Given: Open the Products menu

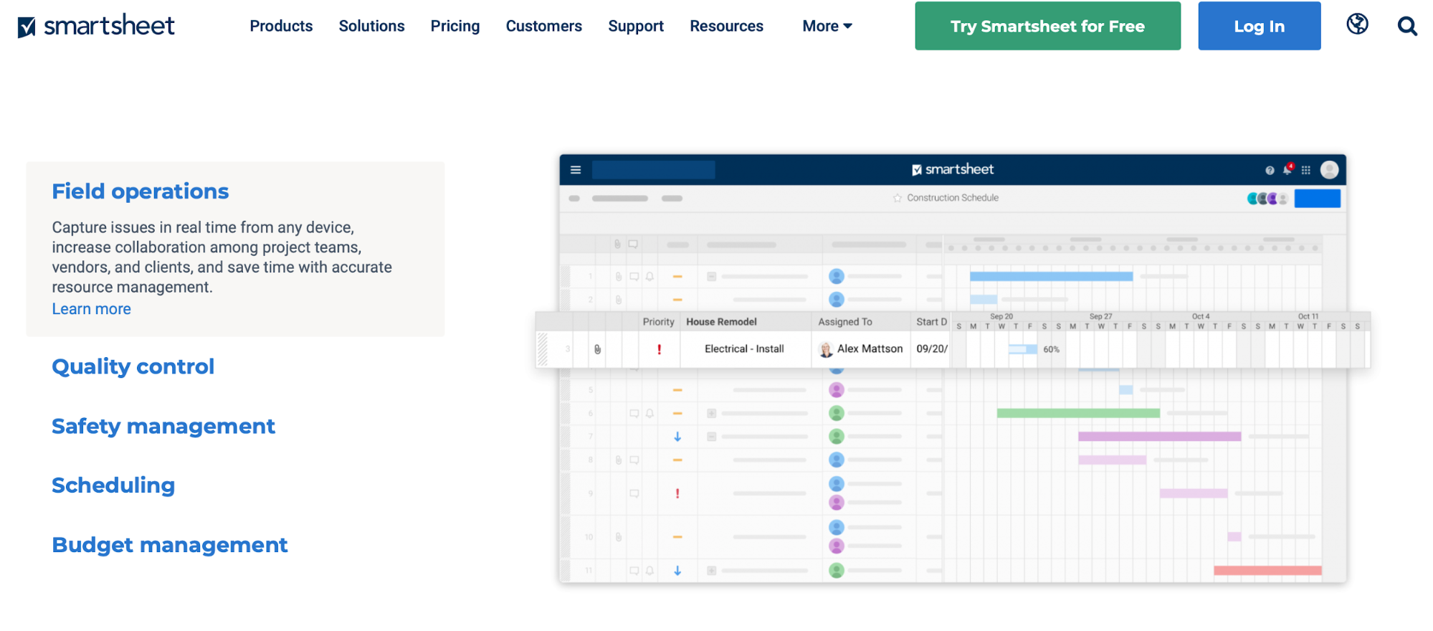Looking at the screenshot, I should click(281, 26).
